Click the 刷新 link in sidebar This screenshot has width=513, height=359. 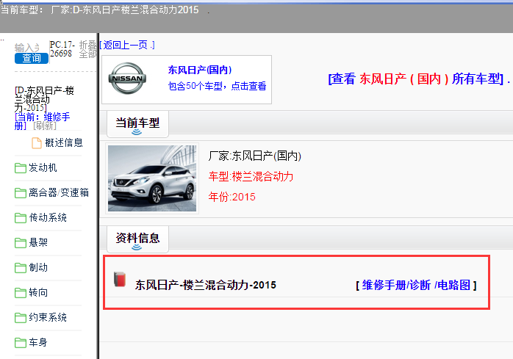click(x=45, y=126)
